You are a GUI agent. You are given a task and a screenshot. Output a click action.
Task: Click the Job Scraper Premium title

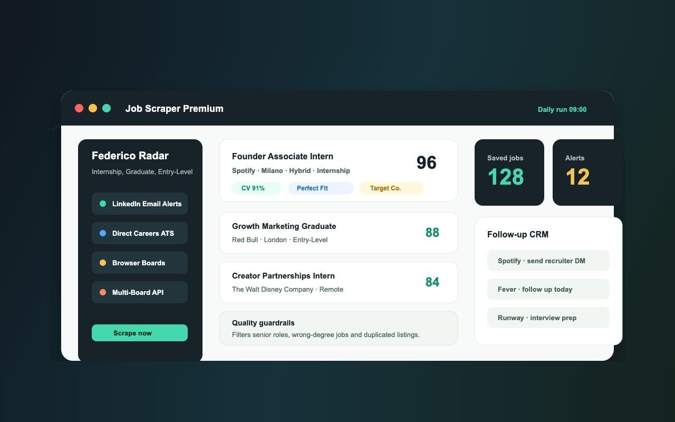175,109
